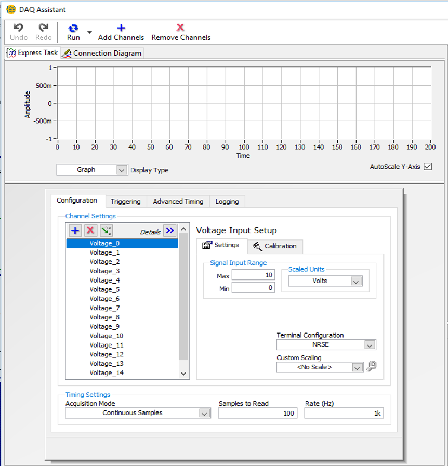The image size is (448, 466).
Task: Select Voltage_9 channel
Action: point(122,326)
